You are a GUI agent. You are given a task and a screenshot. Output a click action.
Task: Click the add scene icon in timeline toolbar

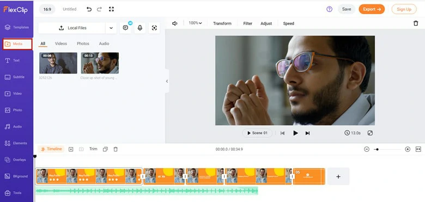[71, 149]
